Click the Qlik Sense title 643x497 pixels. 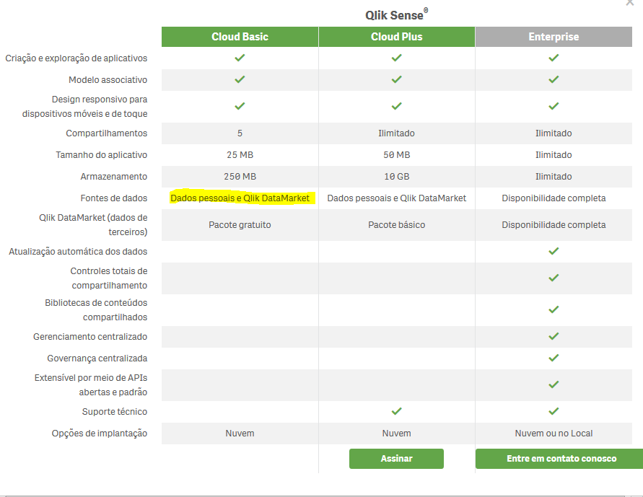coord(396,14)
